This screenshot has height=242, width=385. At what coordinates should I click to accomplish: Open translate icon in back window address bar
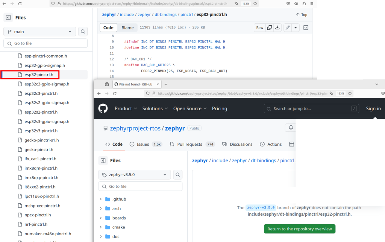coord(236,4)
